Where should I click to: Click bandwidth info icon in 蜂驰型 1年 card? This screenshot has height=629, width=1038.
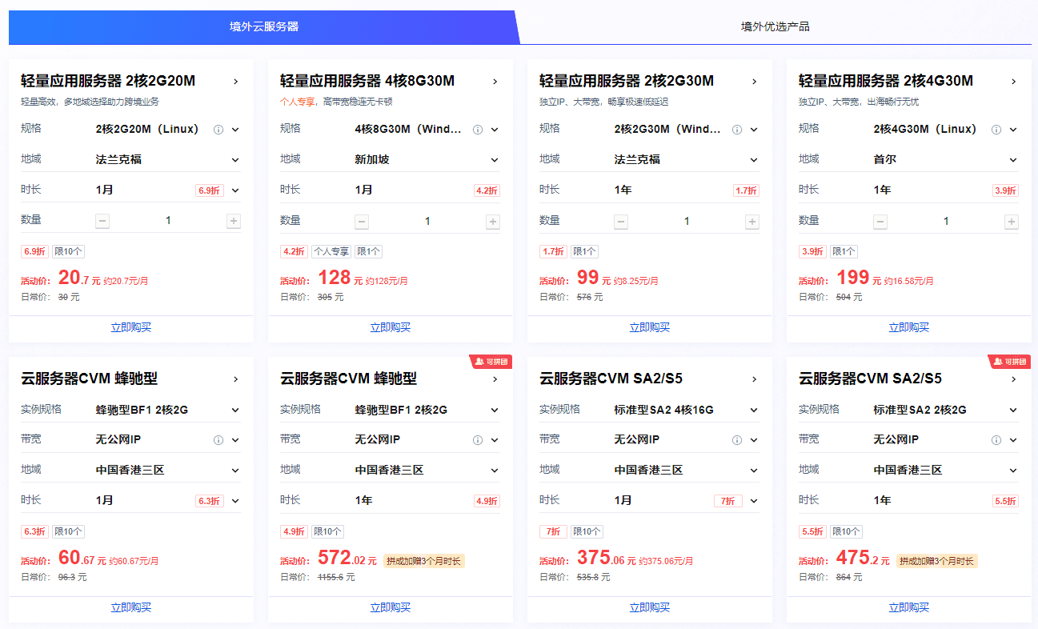478,440
